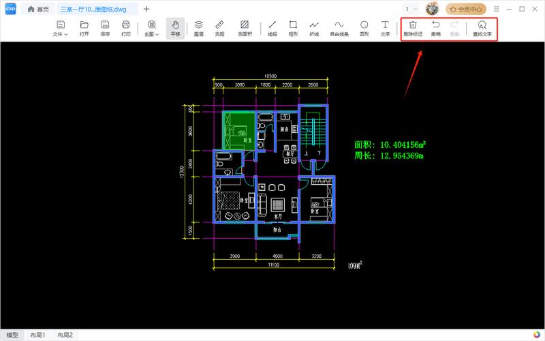The width and height of the screenshot is (545, 341).
Task: Click the 打开 (Open) file icon
Action: (x=84, y=28)
